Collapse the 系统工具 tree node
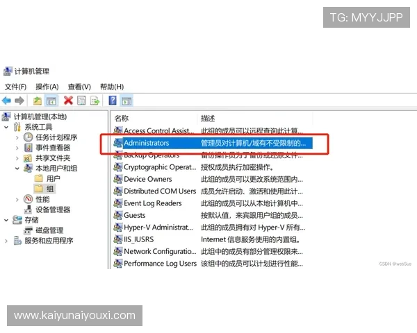The image size is (417, 333). [x=6, y=127]
